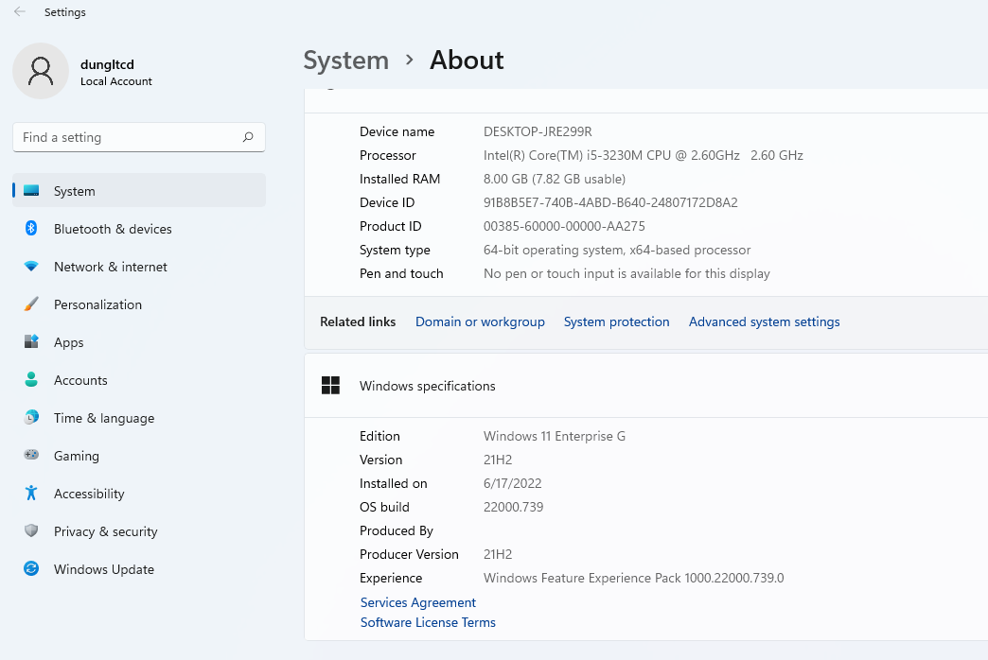Click the Time & language clock icon
The width and height of the screenshot is (988, 660).
pos(31,417)
